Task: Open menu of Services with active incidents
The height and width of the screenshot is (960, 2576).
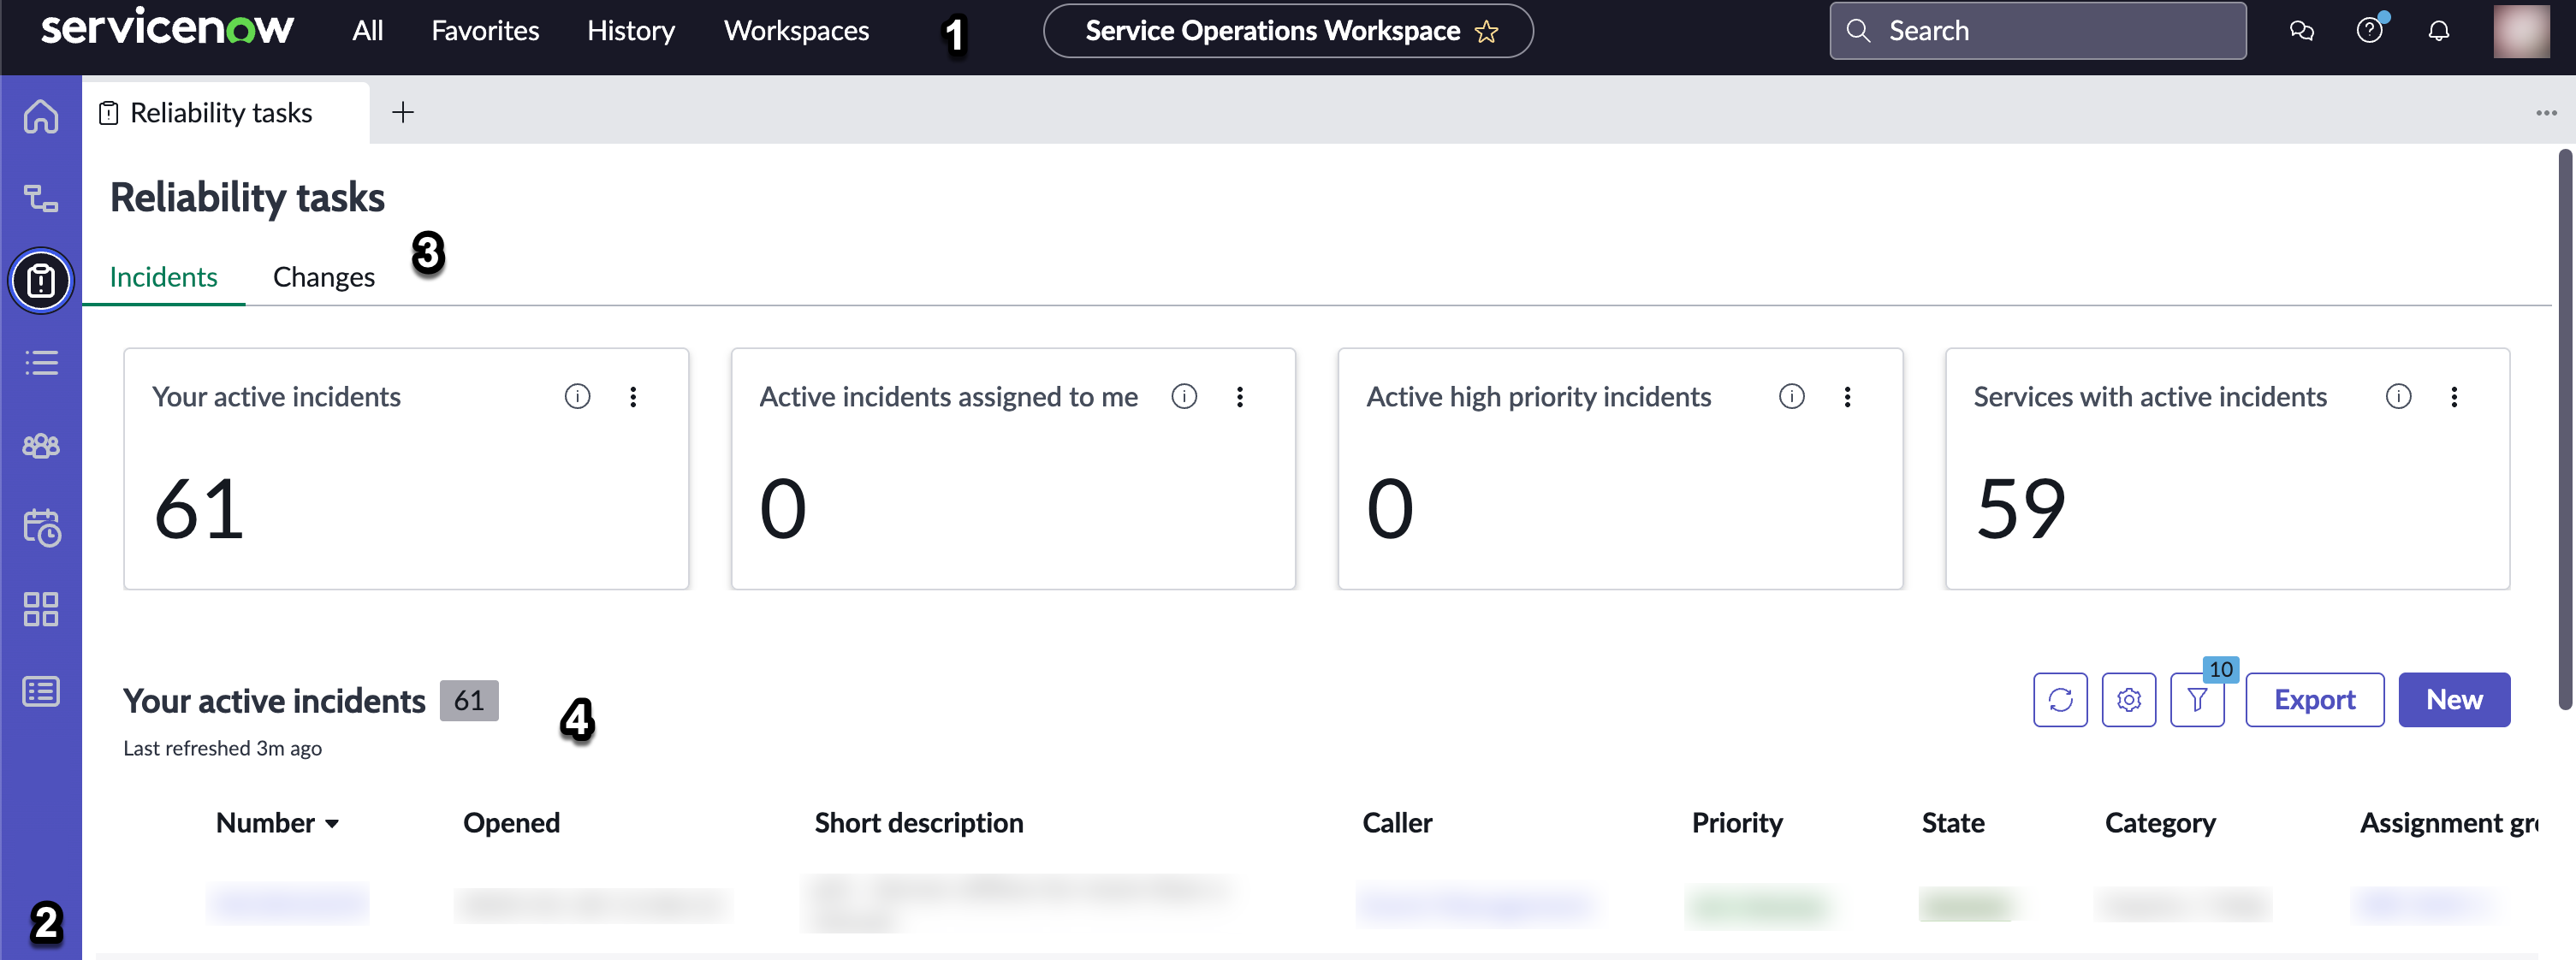Action: pos(2454,397)
